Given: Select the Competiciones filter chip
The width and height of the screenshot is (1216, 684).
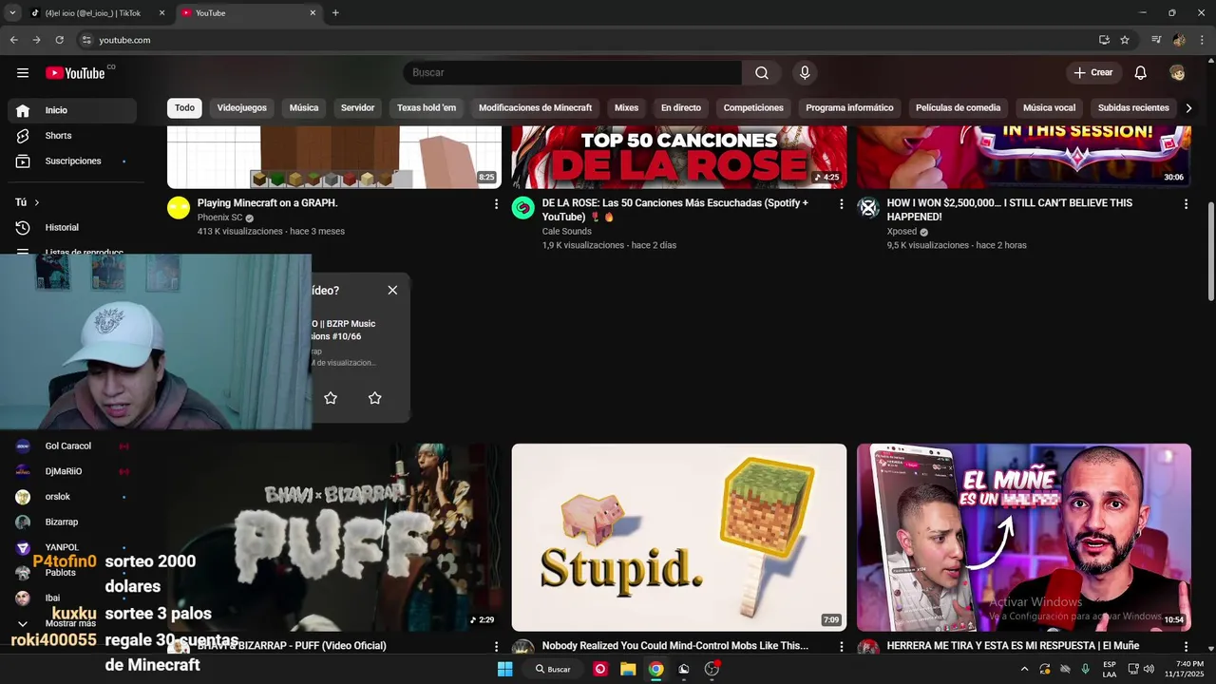Looking at the screenshot, I should 753,108.
